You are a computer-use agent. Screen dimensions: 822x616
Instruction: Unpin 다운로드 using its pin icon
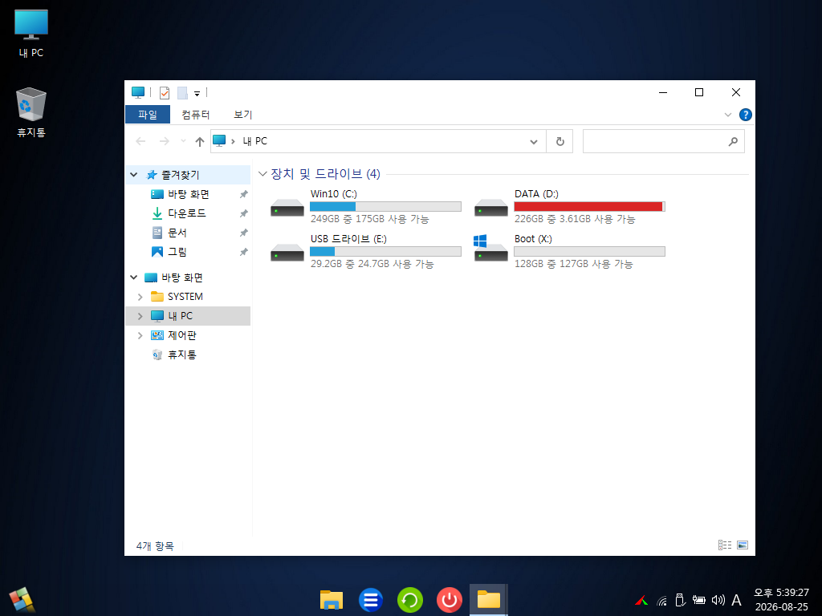pyautogui.click(x=243, y=213)
